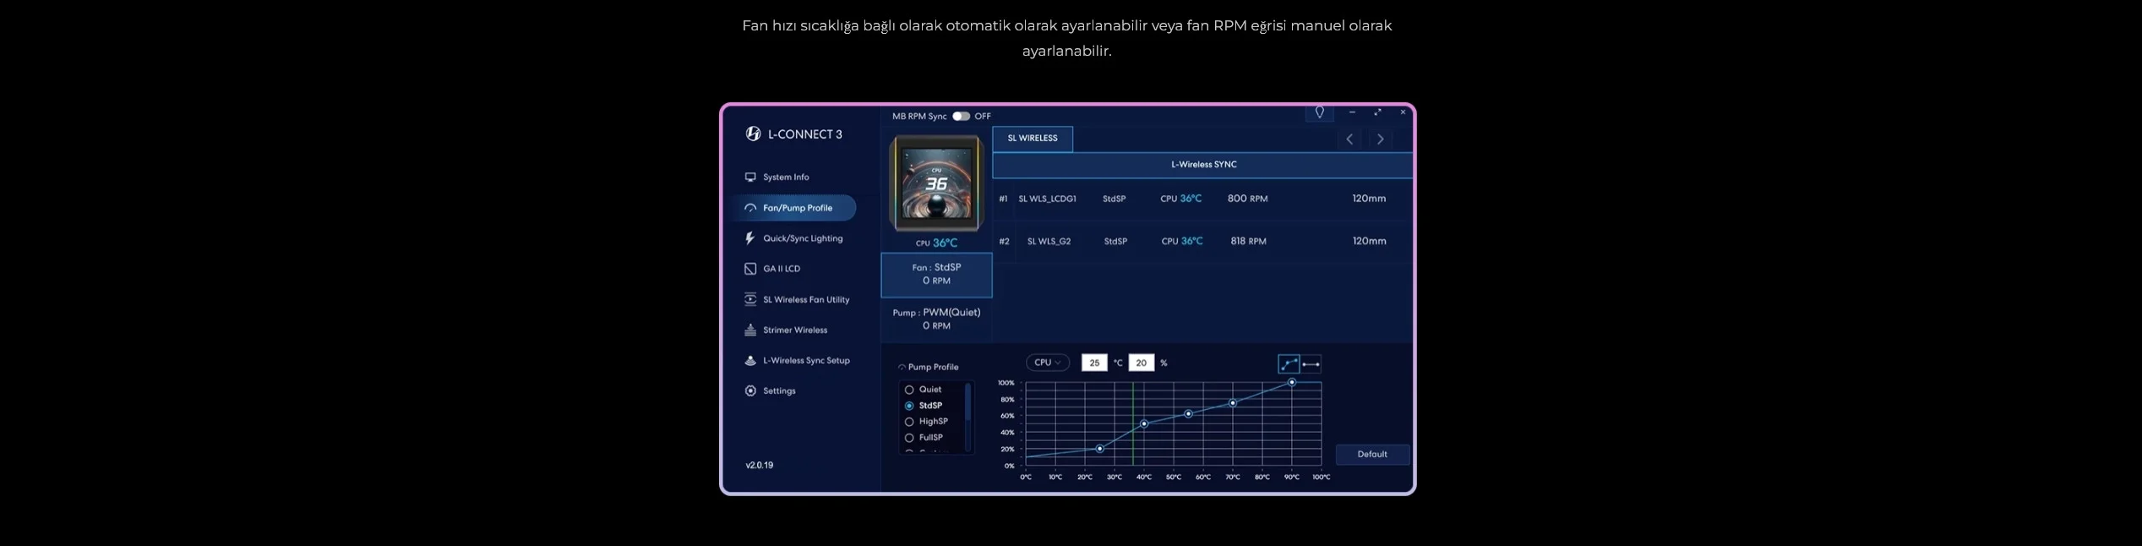
Task: Open Quick/Sync Lighting from the sidebar
Action: (x=801, y=238)
